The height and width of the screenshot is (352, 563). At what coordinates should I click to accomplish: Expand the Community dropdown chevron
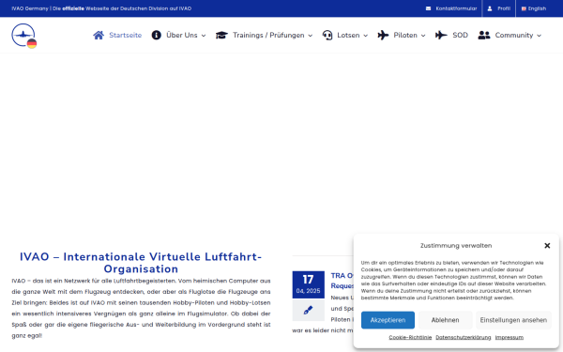[539, 36]
